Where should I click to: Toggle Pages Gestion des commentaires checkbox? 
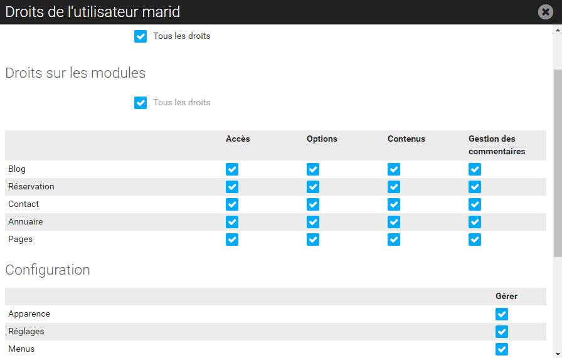pos(475,240)
